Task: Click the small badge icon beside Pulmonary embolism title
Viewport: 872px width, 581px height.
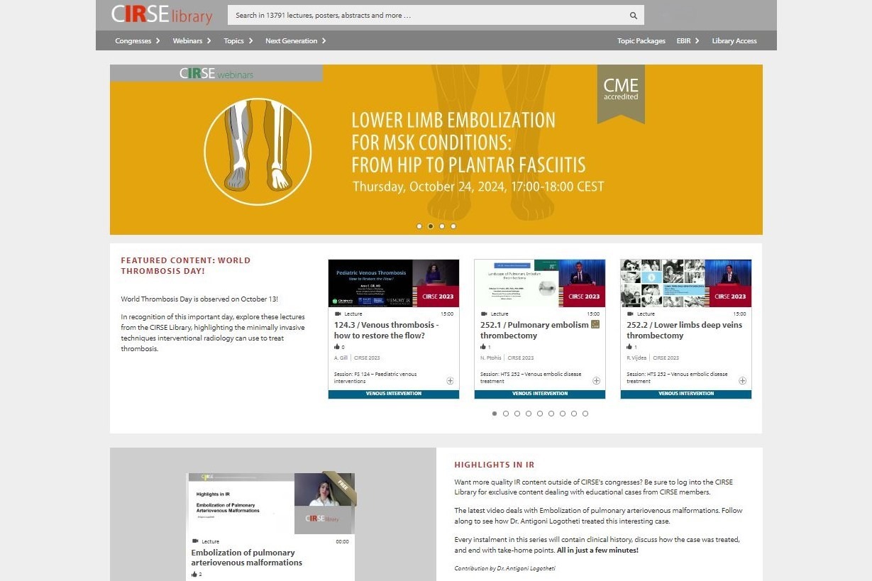Action: point(595,324)
